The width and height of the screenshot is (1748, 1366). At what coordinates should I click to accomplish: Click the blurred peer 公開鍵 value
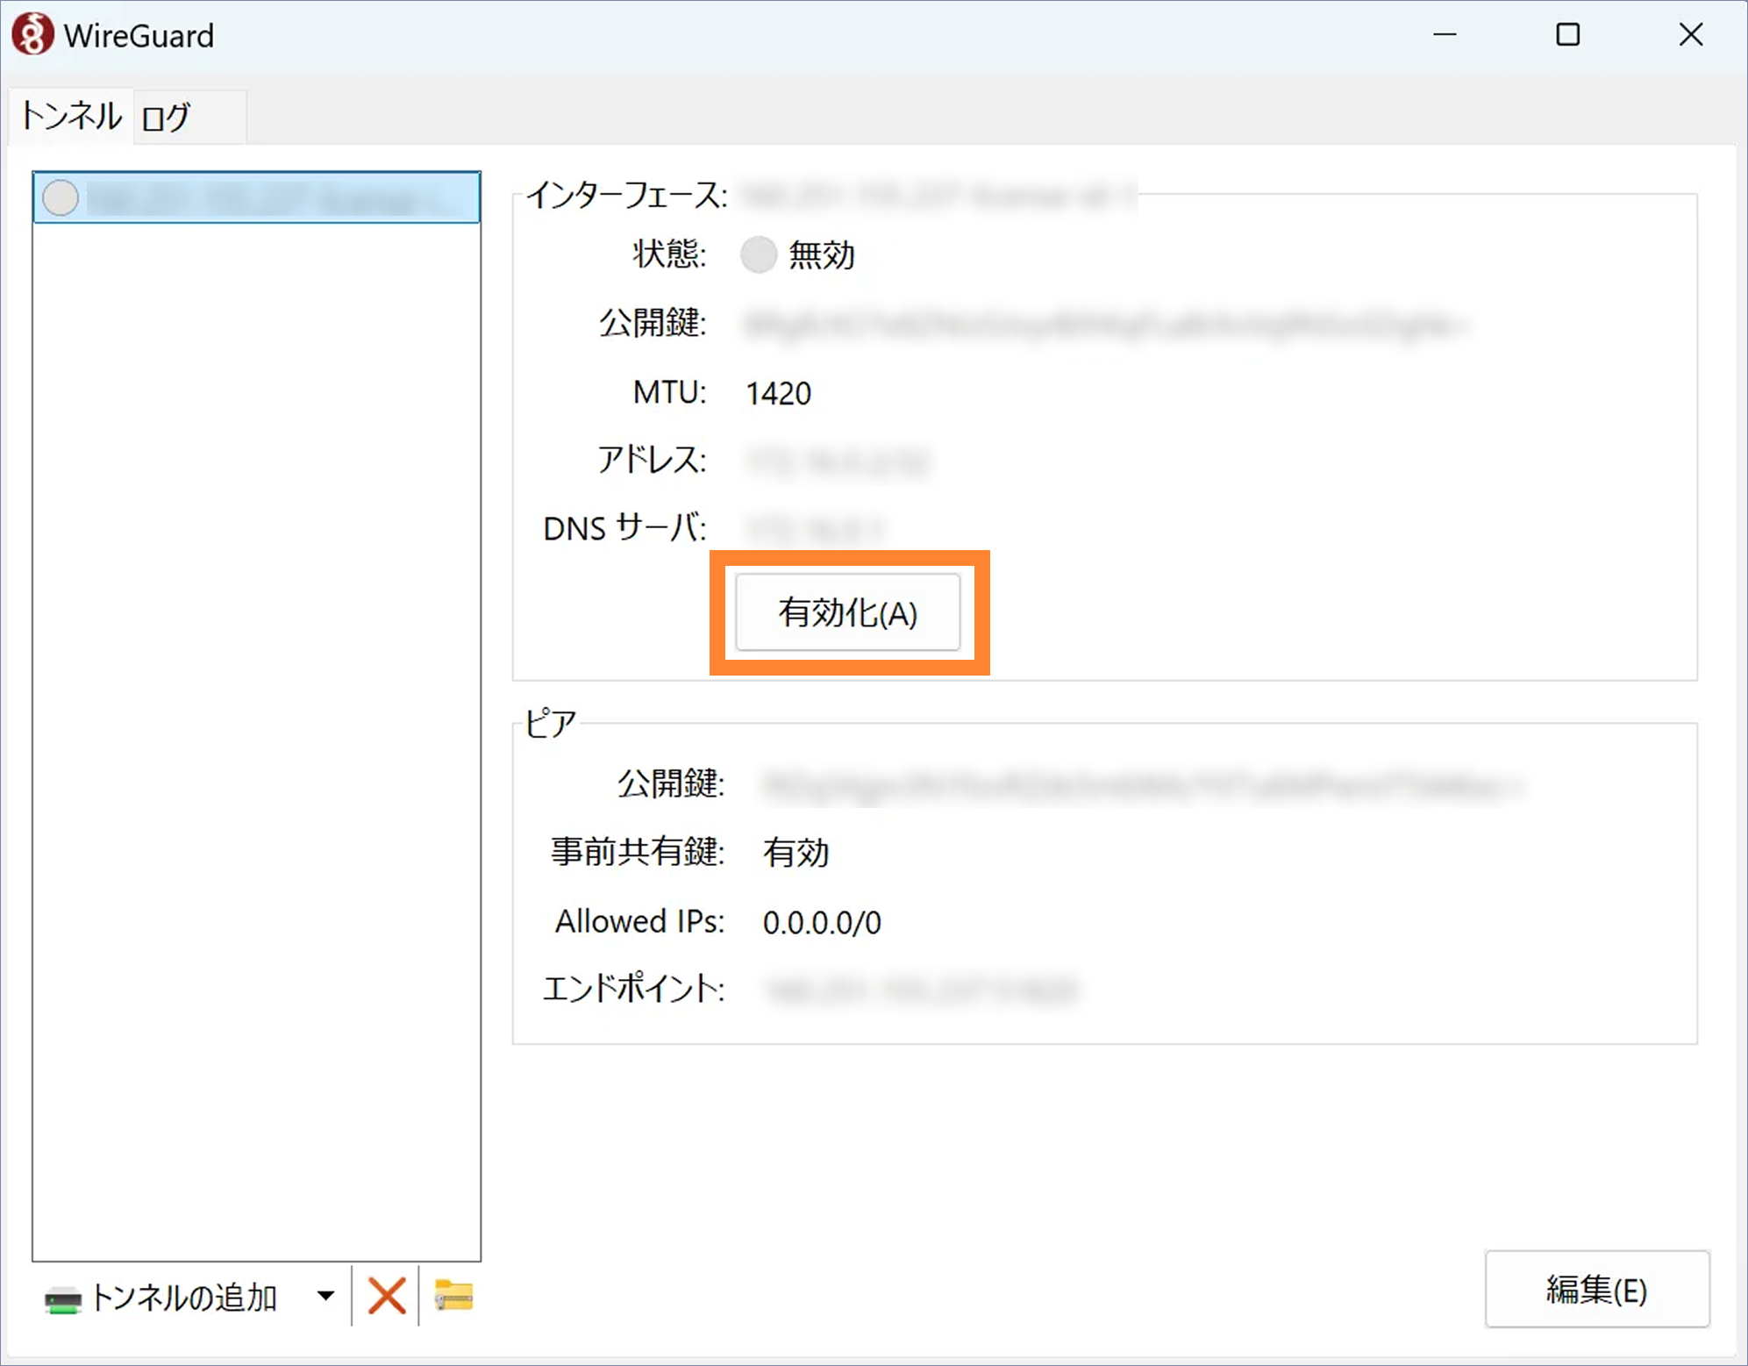pyautogui.click(x=1144, y=784)
